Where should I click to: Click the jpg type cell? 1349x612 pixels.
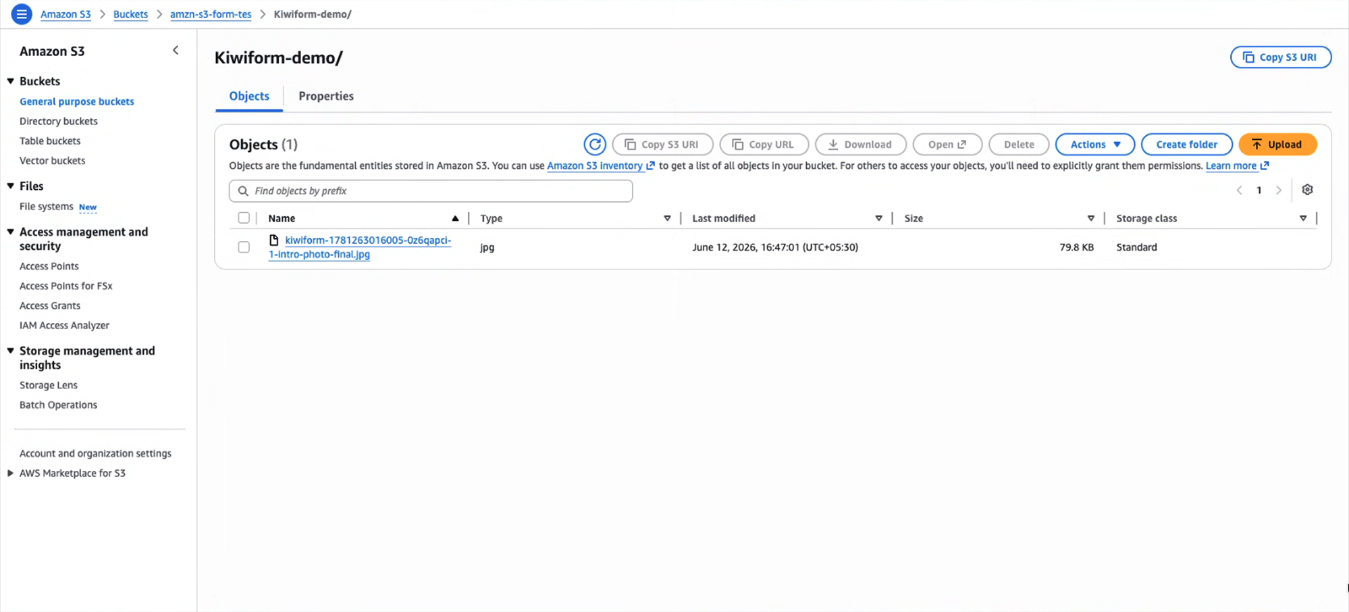coord(487,247)
